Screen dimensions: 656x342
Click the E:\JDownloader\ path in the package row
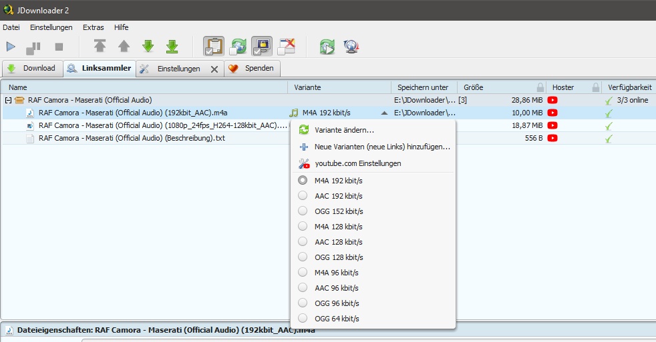(x=425, y=100)
